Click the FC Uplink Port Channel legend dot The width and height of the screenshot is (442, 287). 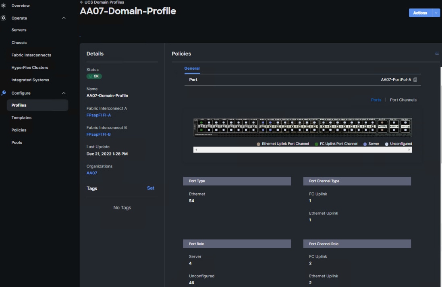(316, 144)
